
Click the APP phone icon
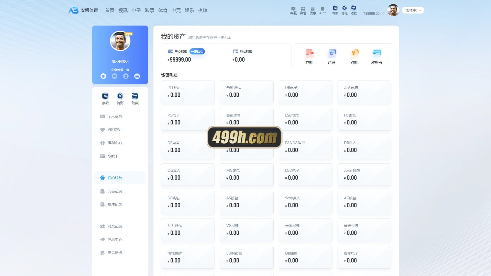tap(322, 10)
